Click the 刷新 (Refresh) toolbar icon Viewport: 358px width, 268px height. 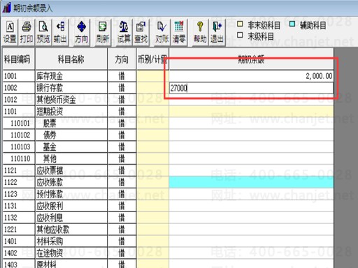(103, 33)
